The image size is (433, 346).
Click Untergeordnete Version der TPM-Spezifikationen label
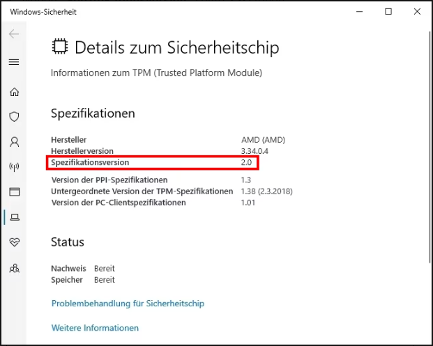(x=142, y=191)
